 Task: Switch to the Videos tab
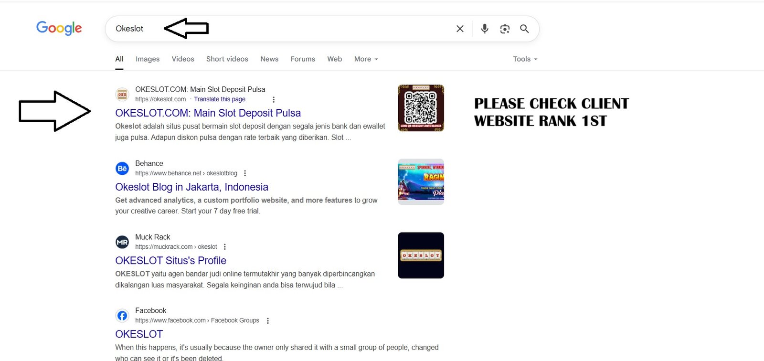coord(183,59)
